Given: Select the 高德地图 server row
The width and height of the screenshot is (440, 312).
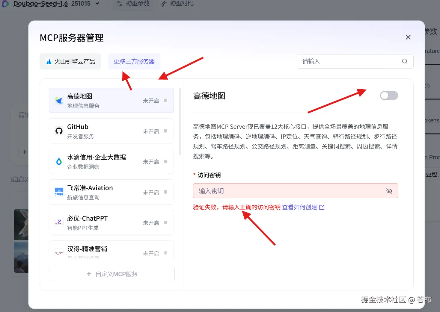Looking at the screenshot, I should point(111,100).
